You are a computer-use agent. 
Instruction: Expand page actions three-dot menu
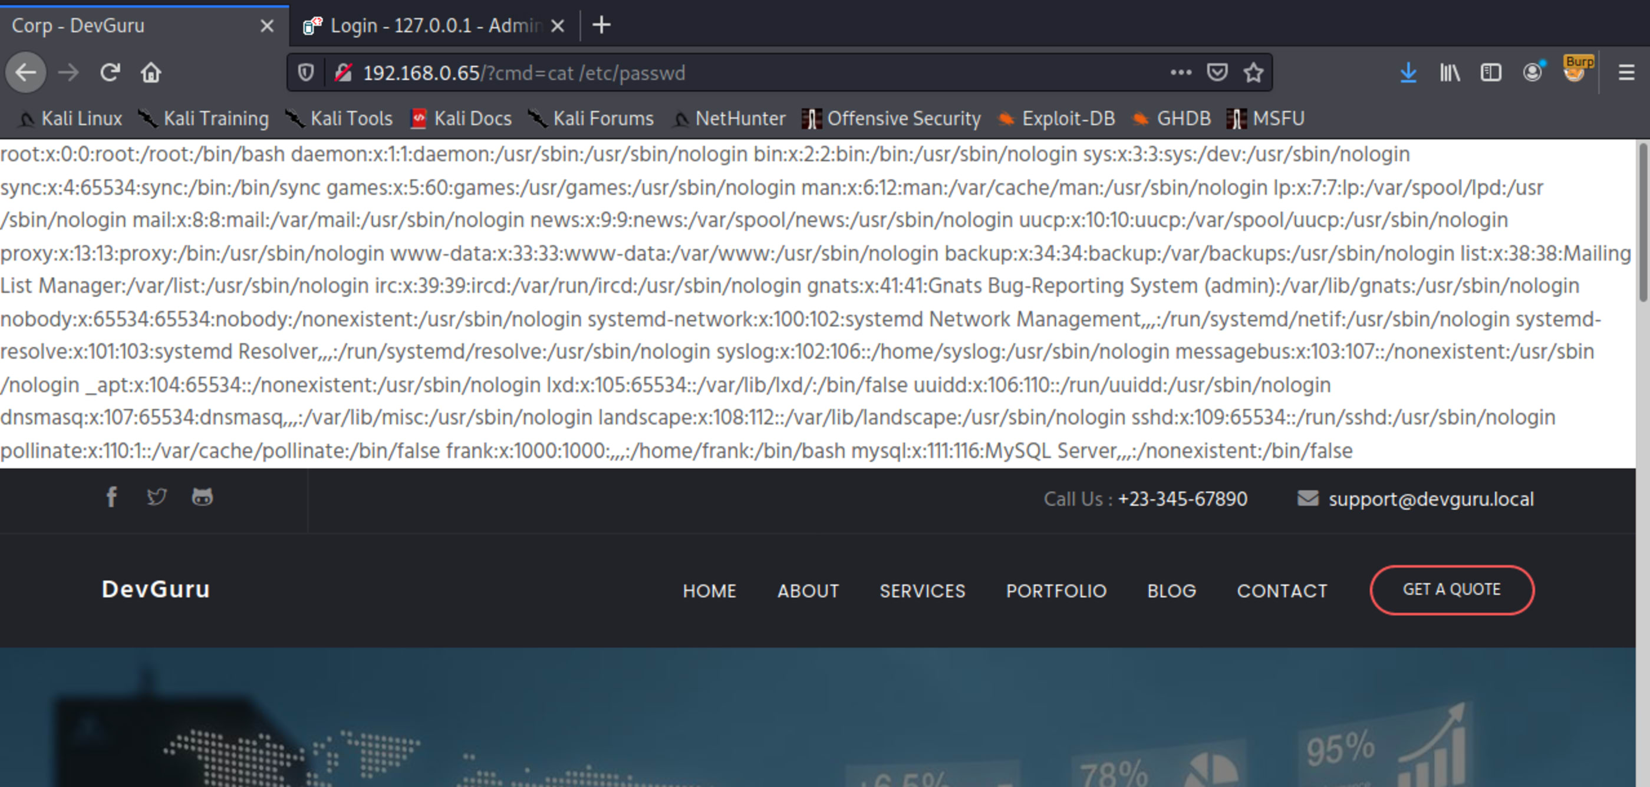click(x=1181, y=73)
